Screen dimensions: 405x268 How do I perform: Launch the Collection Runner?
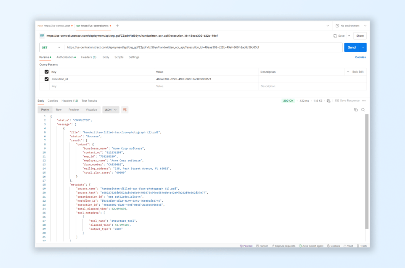click(x=262, y=246)
